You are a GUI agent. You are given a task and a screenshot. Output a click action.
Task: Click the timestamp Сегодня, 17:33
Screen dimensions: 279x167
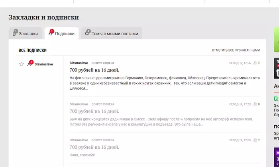click(240, 104)
